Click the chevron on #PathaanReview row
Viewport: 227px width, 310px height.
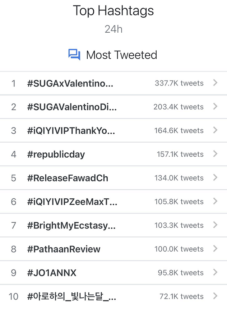[215, 249]
